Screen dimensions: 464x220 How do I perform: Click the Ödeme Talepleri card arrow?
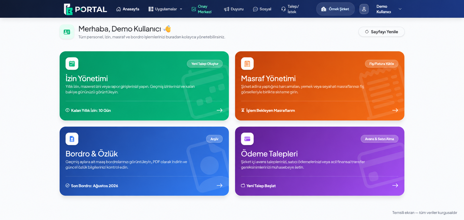(x=395, y=185)
